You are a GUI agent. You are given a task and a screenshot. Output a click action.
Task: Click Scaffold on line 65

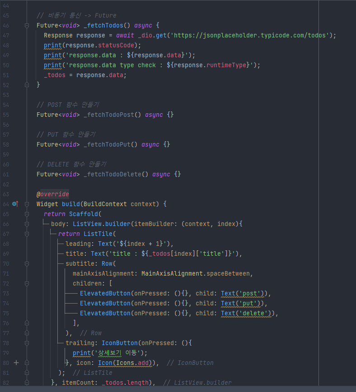pyautogui.click(x=84, y=214)
